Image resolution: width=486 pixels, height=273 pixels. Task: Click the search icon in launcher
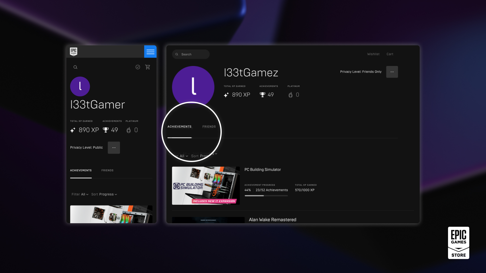point(75,67)
